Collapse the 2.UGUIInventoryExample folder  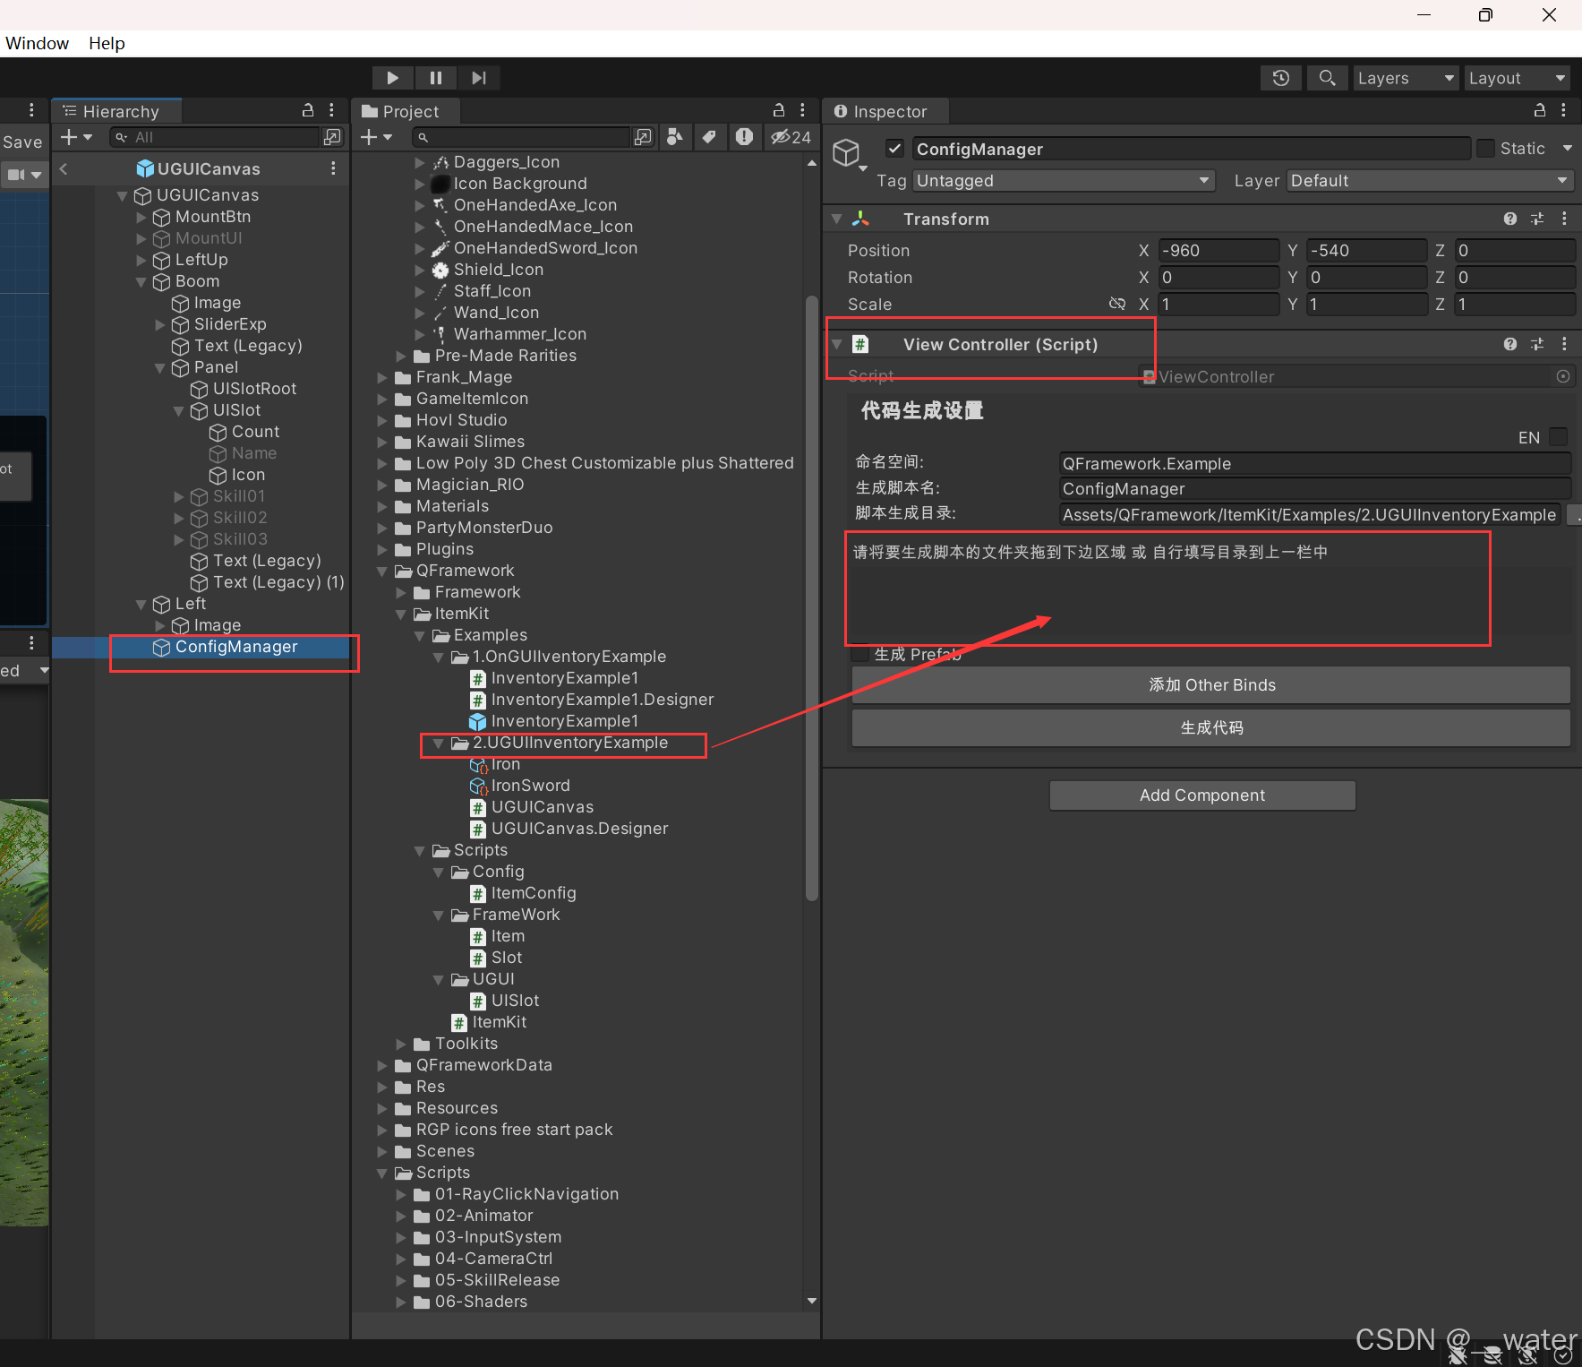click(439, 743)
